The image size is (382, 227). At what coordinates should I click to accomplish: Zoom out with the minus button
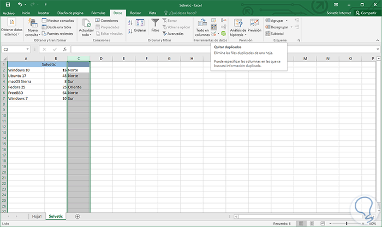[x=330, y=223]
